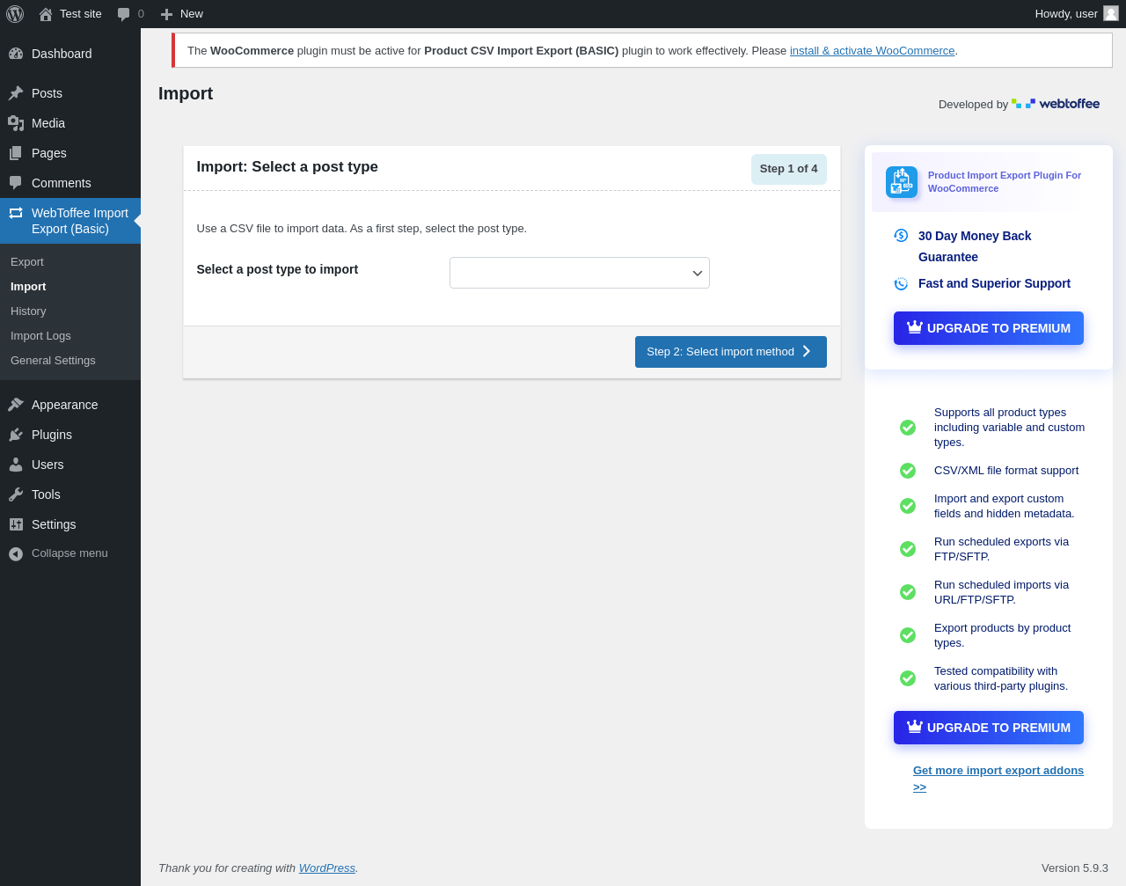Viewport: 1126px width, 886px height.
Task: Click the Dashboard gauge icon
Action: pos(16,54)
